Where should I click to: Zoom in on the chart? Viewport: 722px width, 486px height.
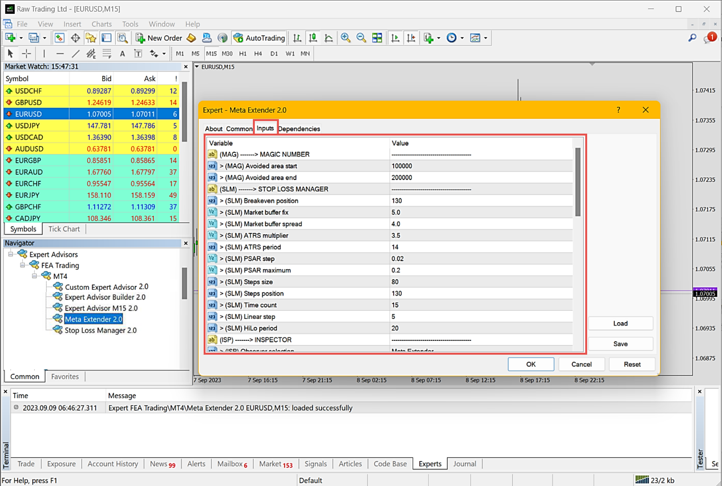click(346, 38)
